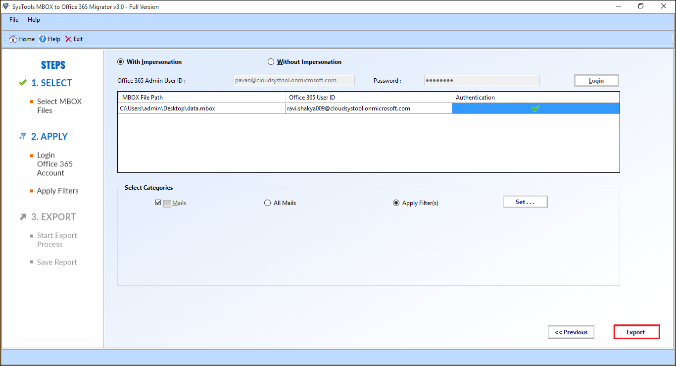Open the File menu
Screen dimensions: 676x366
pyautogui.click(x=14, y=20)
